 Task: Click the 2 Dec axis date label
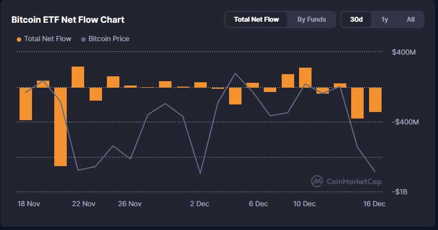(x=199, y=204)
